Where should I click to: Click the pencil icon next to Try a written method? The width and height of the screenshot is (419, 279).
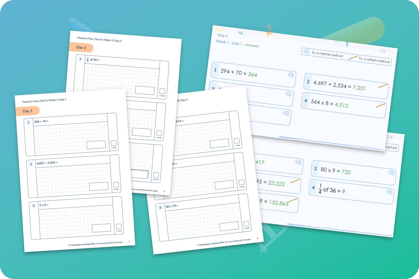(x=353, y=58)
